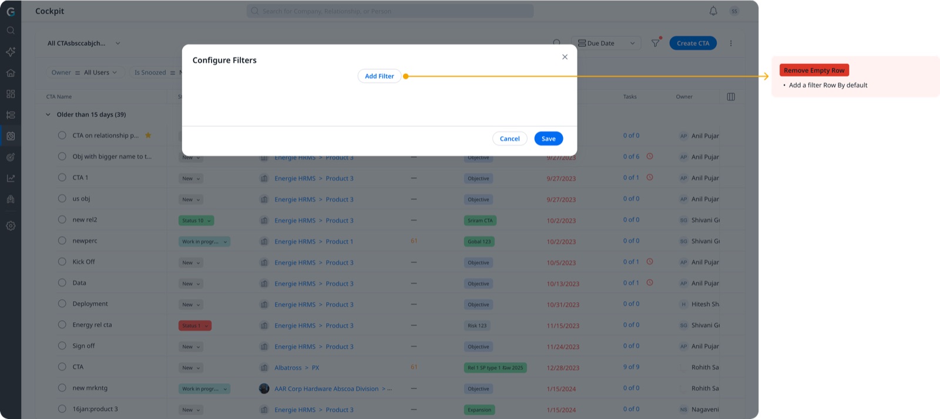Image resolution: width=940 pixels, height=419 pixels.
Task: Open the filter funnel icon
Action: tap(656, 43)
